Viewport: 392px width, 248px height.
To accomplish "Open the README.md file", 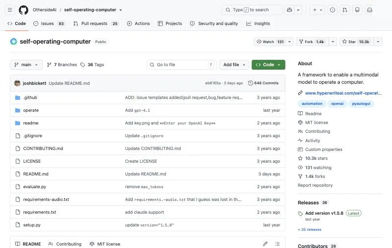I will 36,174.
